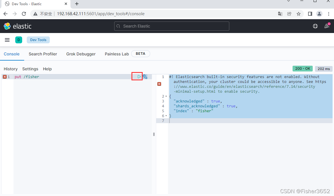Screen dimensions: 334x196
Task: Open the Painless Lab tab
Action: (x=117, y=54)
